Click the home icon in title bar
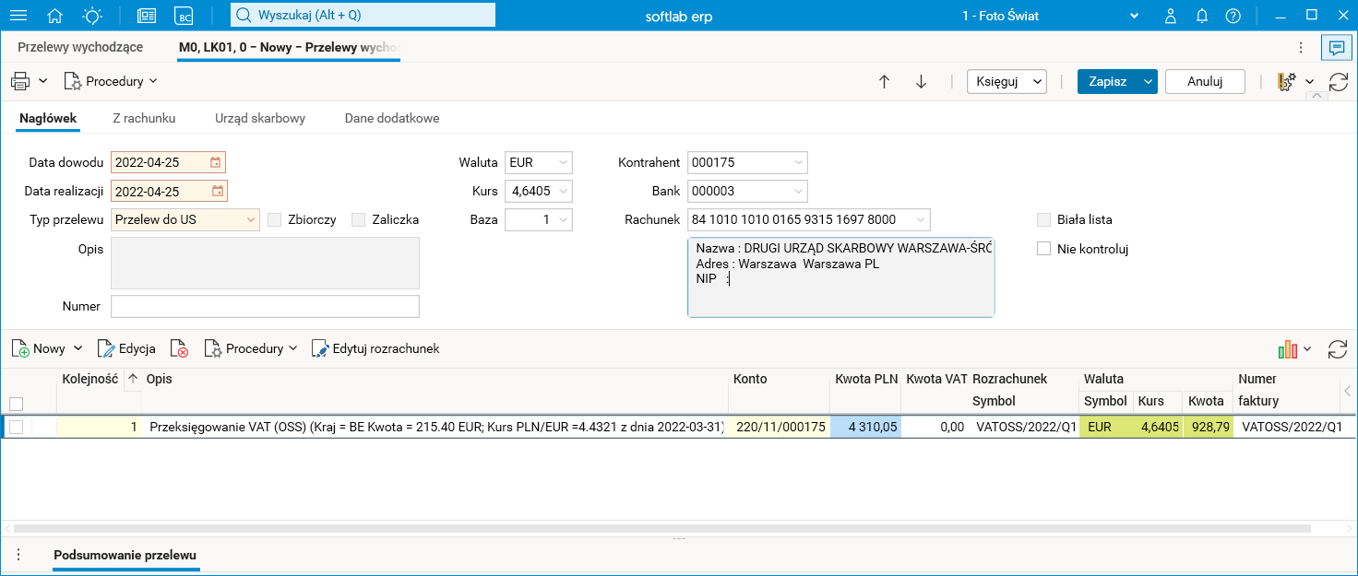This screenshot has height=576, width=1358. click(x=55, y=16)
